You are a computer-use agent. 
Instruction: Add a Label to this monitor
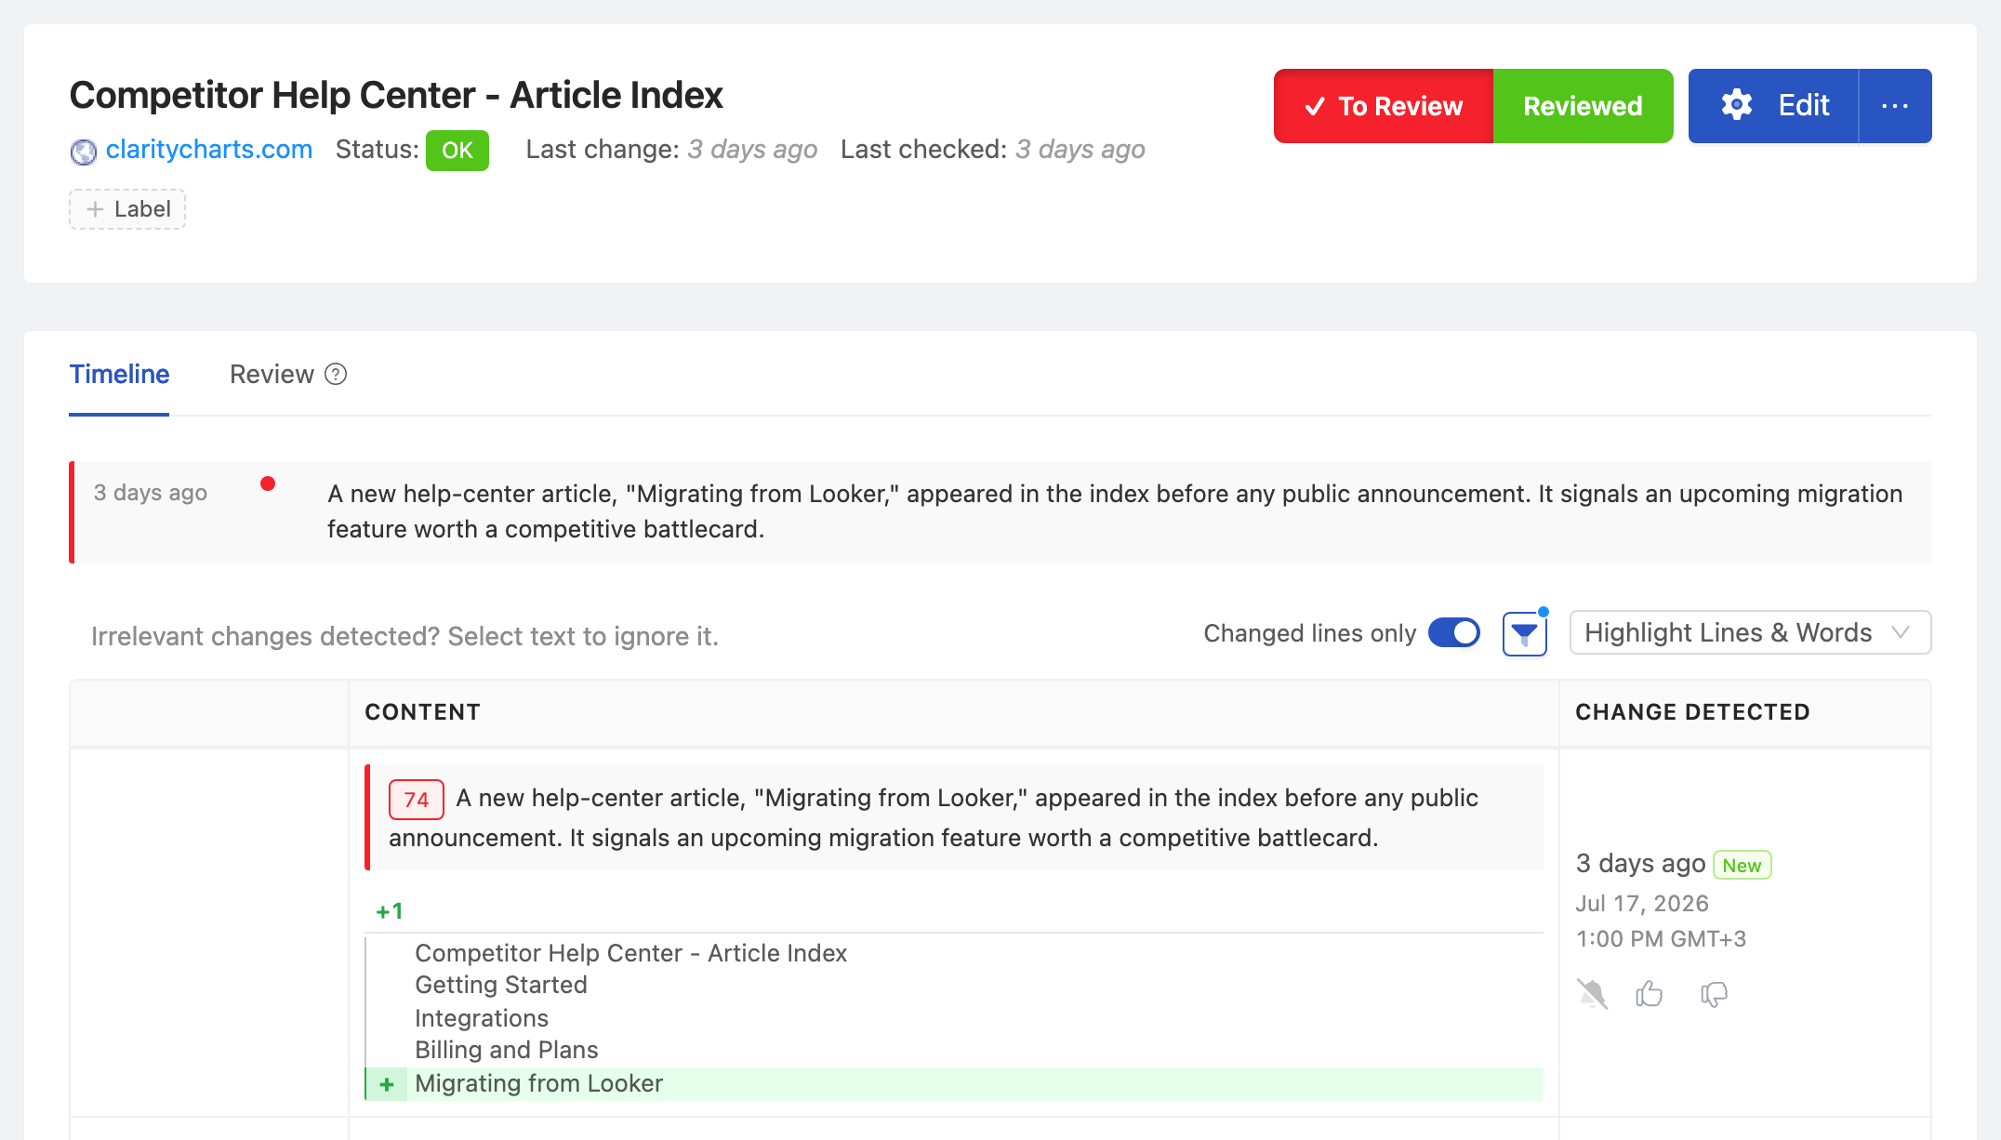pos(127,209)
